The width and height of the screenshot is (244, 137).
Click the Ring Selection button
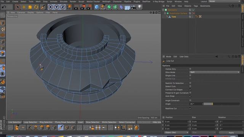(46, 122)
